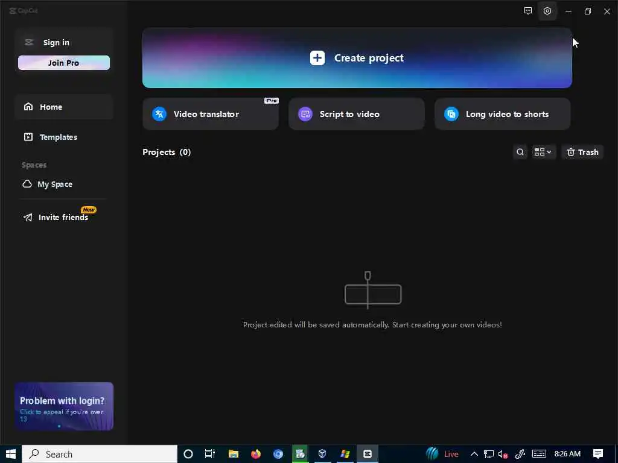Click the taskbar Search box

coord(100,454)
